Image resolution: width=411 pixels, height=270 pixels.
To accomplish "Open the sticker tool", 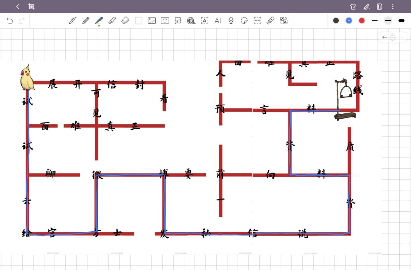I will [x=244, y=21].
